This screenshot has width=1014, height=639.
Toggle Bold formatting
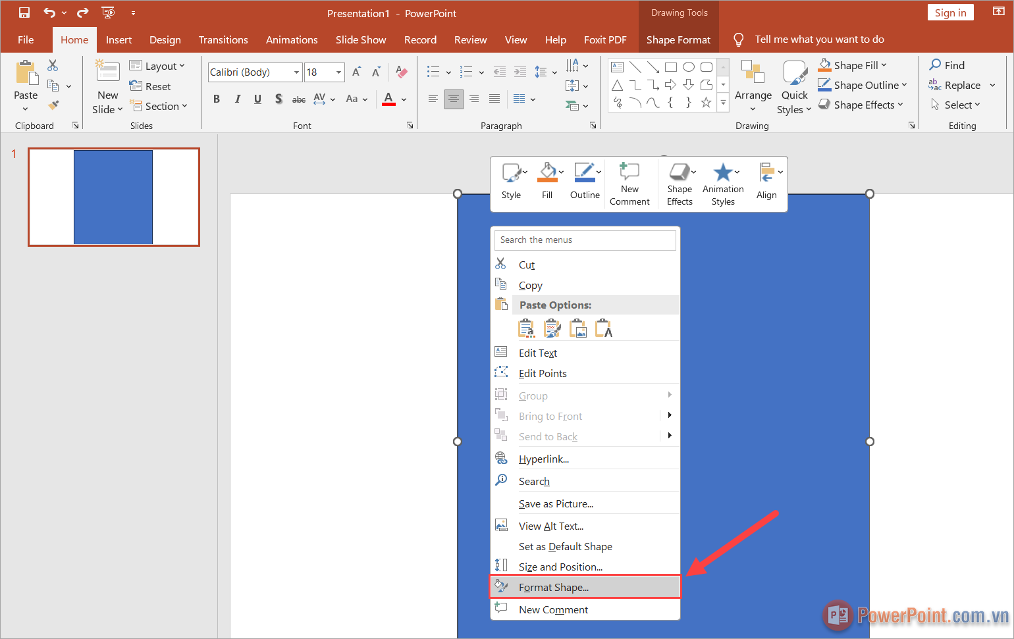(x=217, y=99)
